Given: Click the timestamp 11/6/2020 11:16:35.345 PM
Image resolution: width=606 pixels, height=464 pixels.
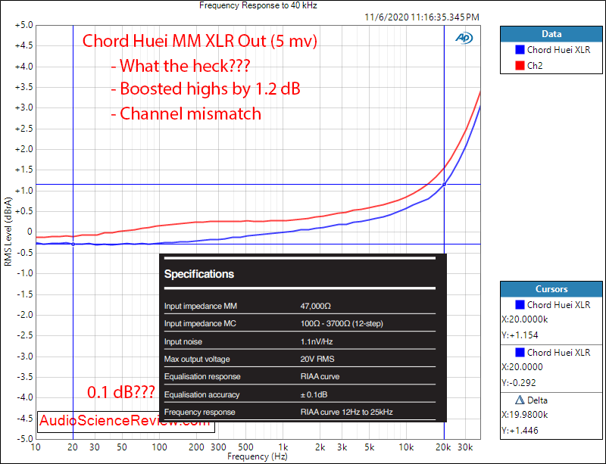Looking at the screenshot, I should pos(422,17).
